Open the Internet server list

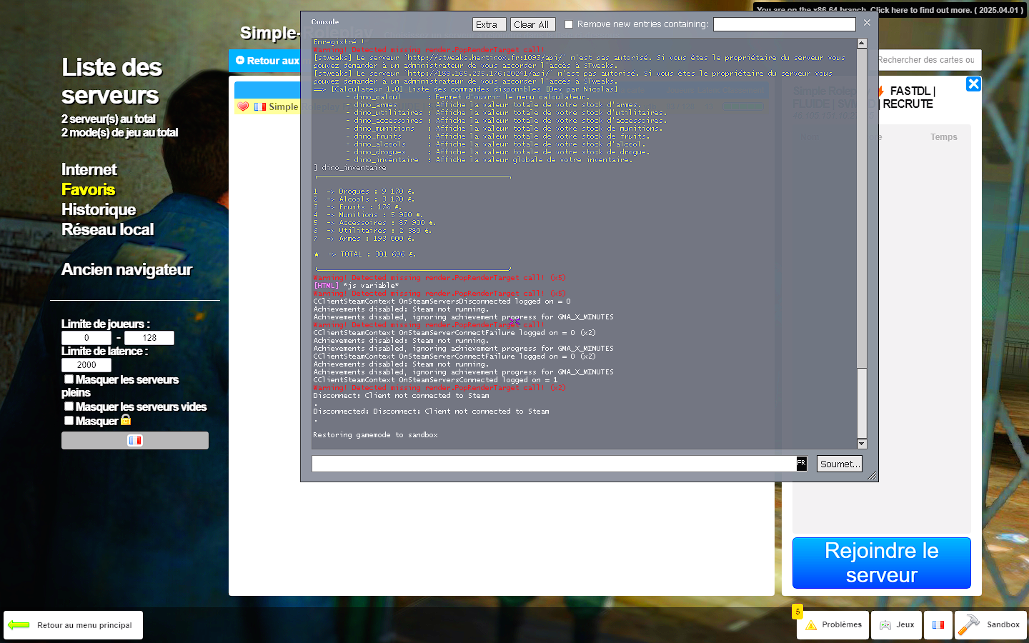[89, 169]
